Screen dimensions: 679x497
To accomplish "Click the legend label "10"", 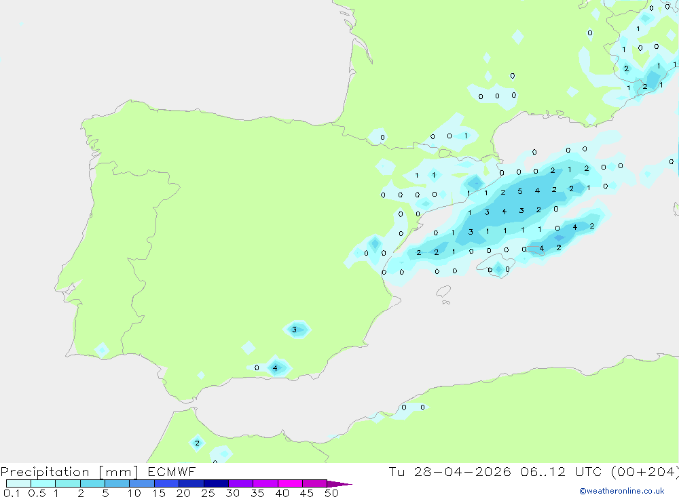I will (134, 493).
